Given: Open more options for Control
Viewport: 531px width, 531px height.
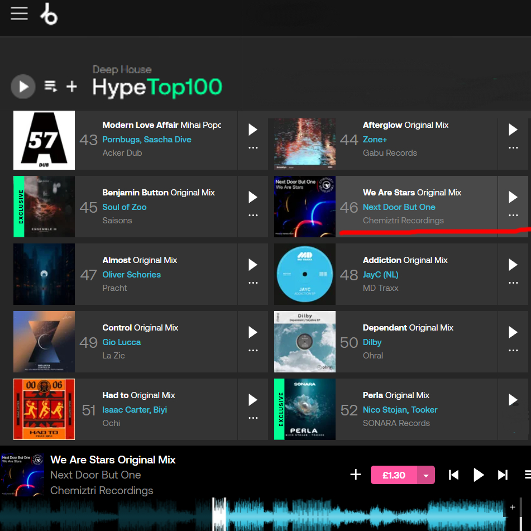Looking at the screenshot, I should click(x=253, y=350).
